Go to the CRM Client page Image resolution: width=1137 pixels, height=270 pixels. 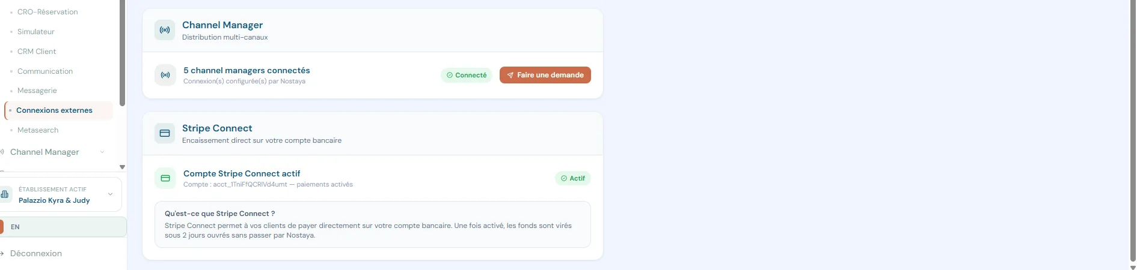[37, 52]
